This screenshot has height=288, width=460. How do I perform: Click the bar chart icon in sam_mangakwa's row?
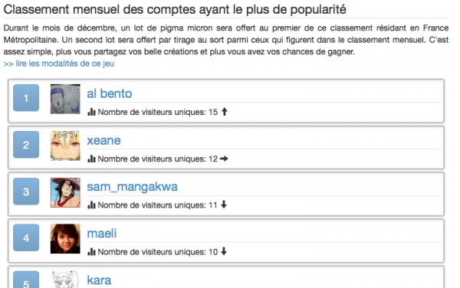pos(91,205)
